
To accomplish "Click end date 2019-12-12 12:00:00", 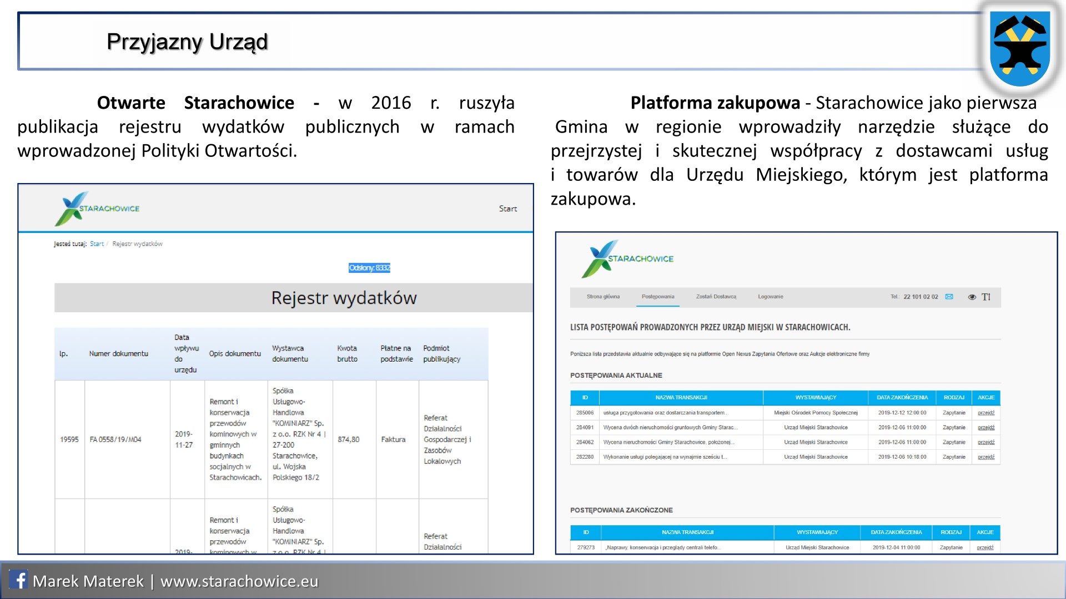I will (902, 413).
